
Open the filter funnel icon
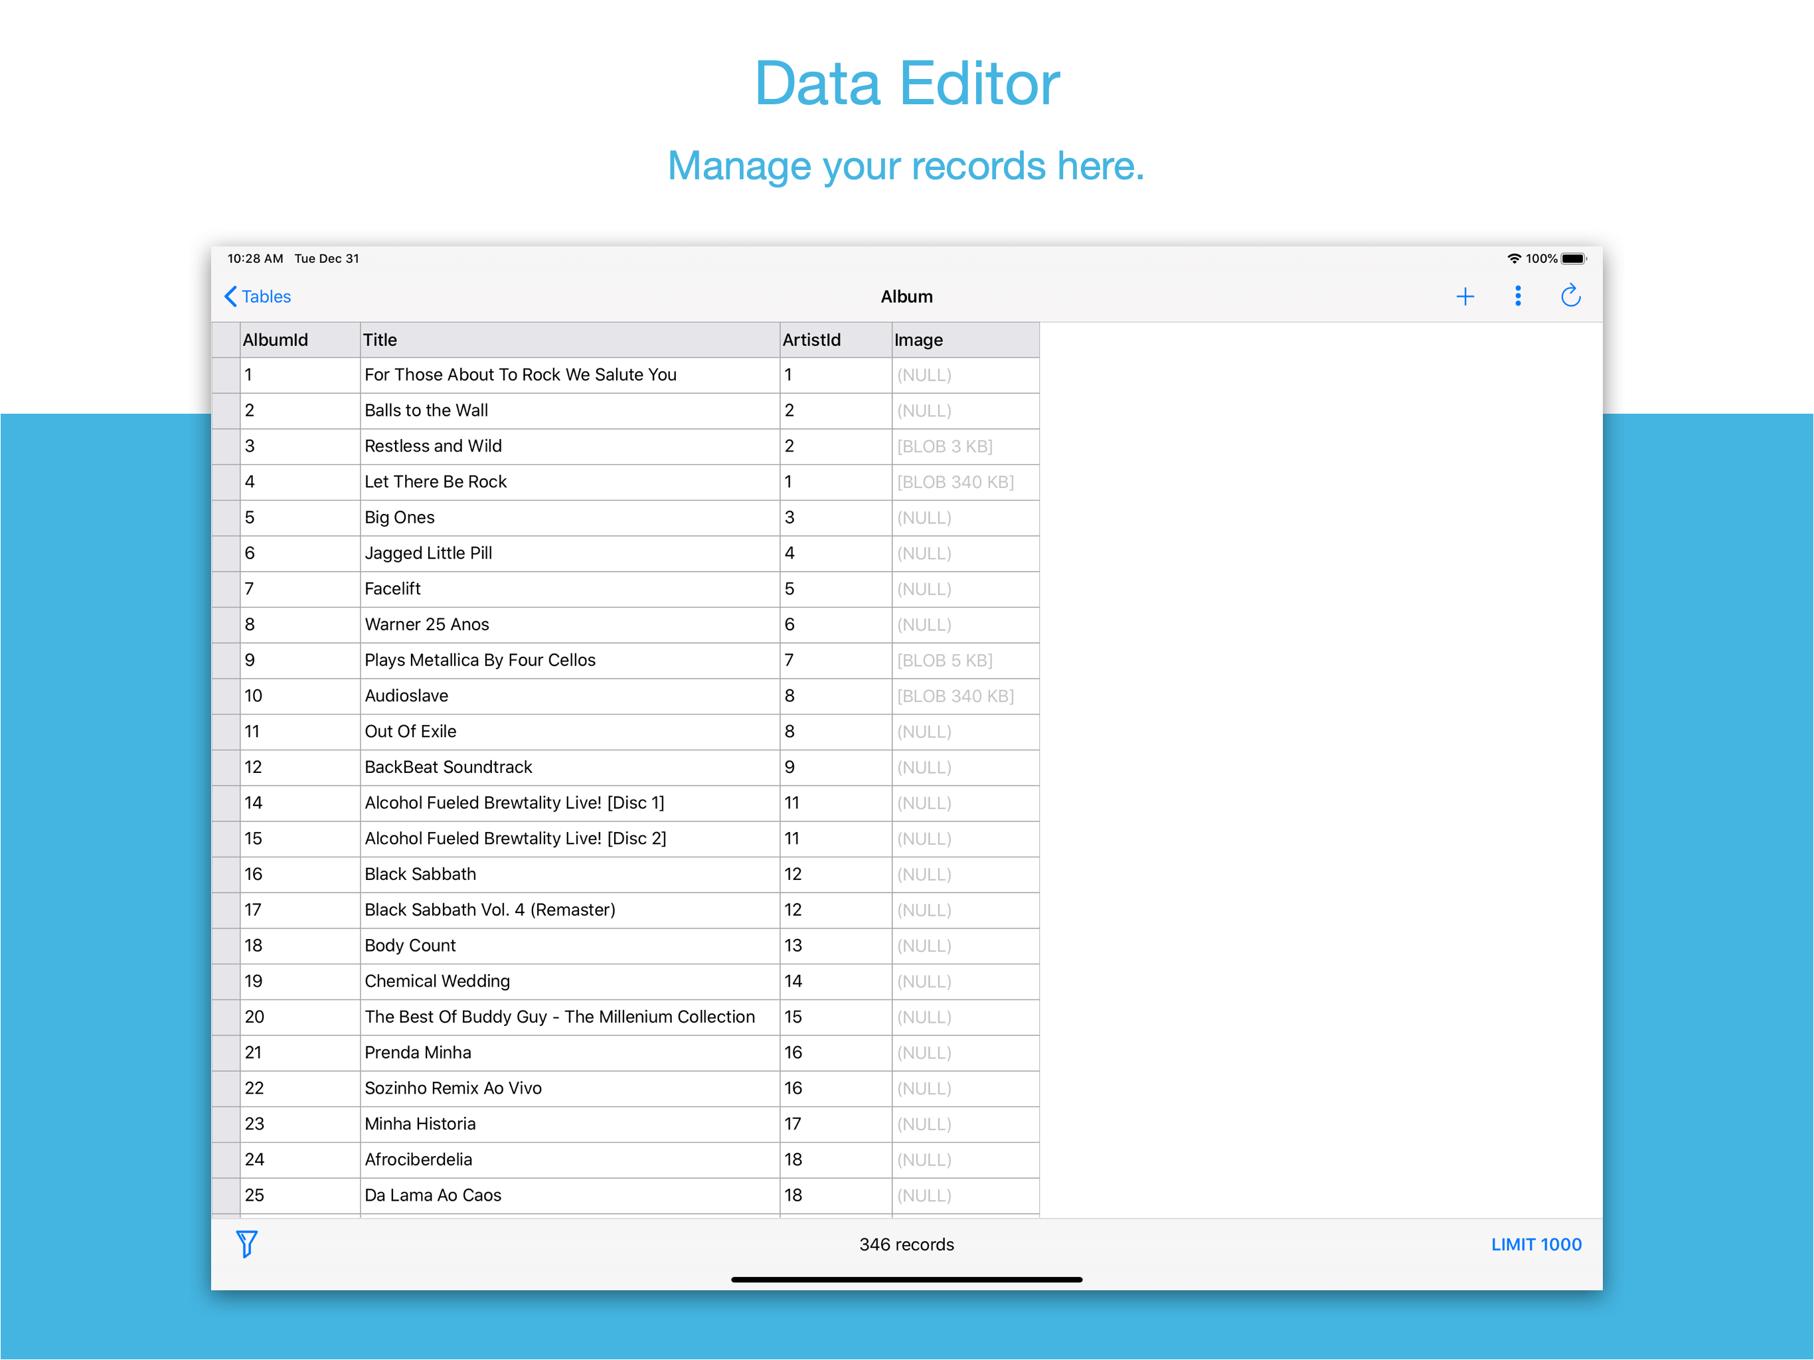point(246,1244)
